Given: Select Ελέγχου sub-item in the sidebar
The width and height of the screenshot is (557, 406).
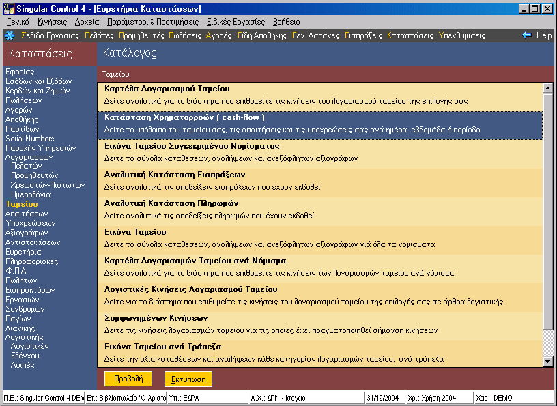Looking at the screenshot, I should 25,356.
